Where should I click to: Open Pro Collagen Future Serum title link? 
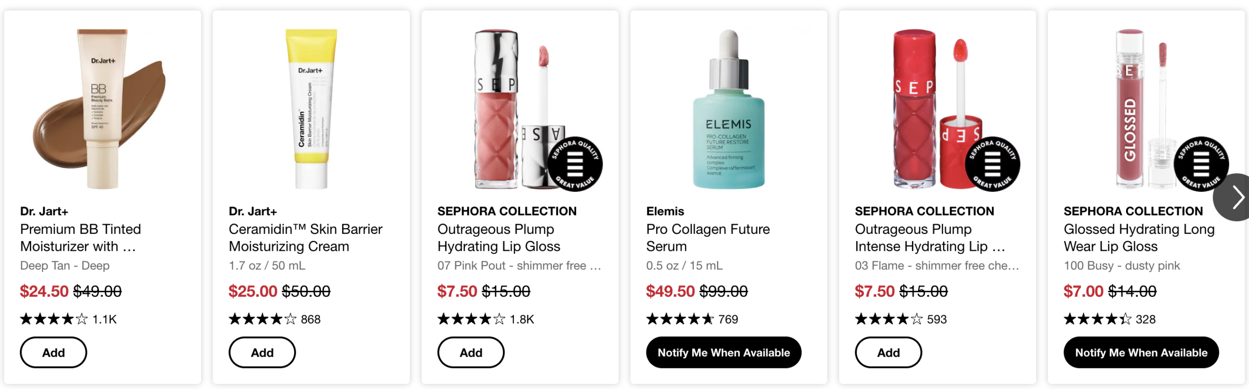(708, 238)
